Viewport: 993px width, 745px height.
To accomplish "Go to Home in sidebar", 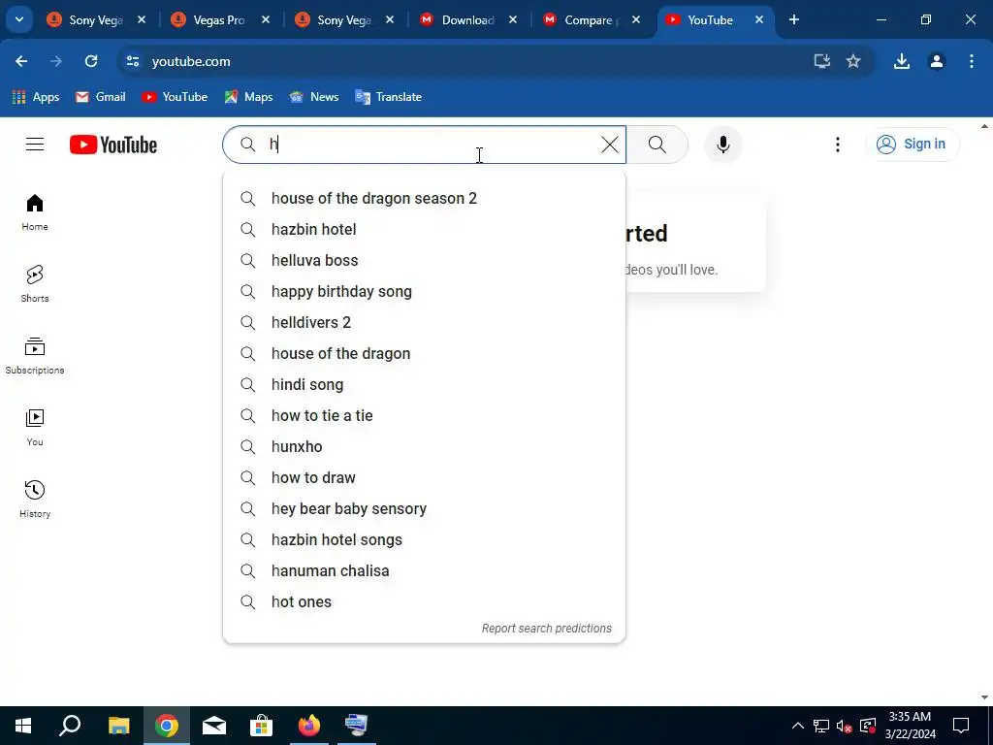I will click(35, 212).
